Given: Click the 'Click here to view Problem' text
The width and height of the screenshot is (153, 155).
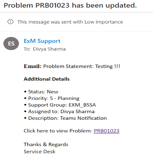Looking at the screenshot, I should (x=58, y=131).
